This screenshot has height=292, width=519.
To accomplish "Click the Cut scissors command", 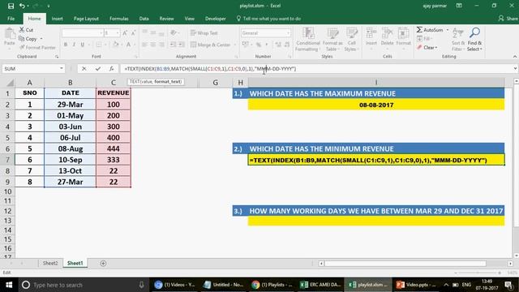I will (26, 30).
